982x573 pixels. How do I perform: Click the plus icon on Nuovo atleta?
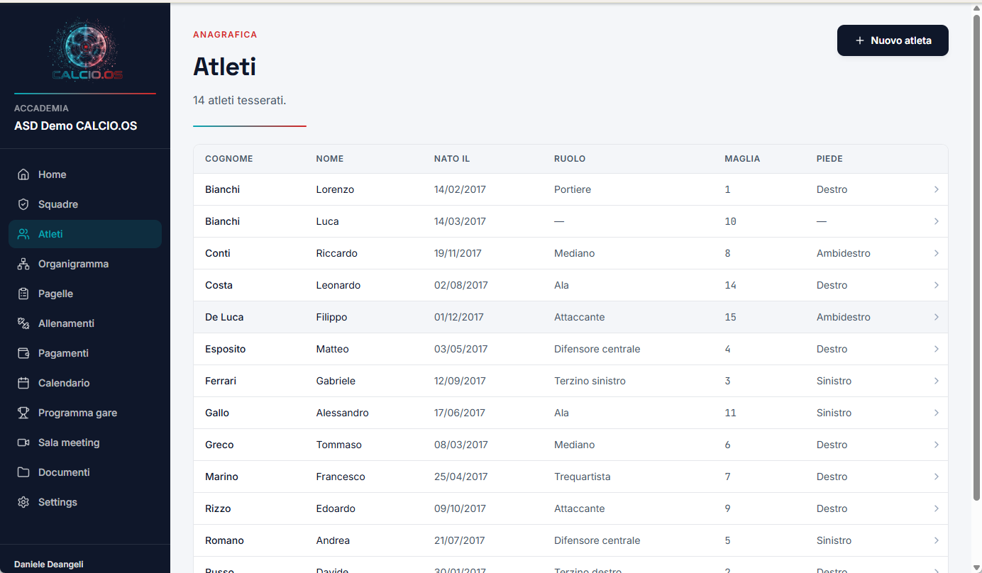(860, 40)
